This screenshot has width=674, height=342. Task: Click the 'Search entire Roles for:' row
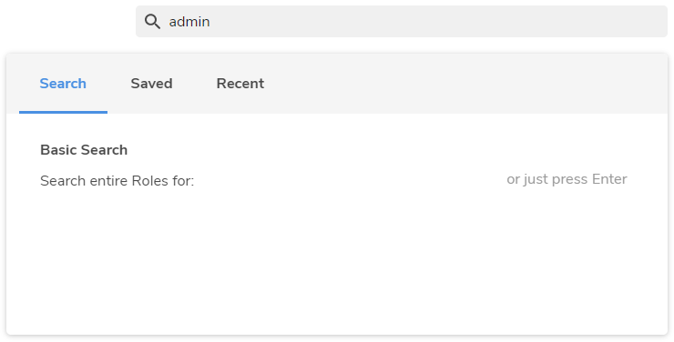pos(333,180)
